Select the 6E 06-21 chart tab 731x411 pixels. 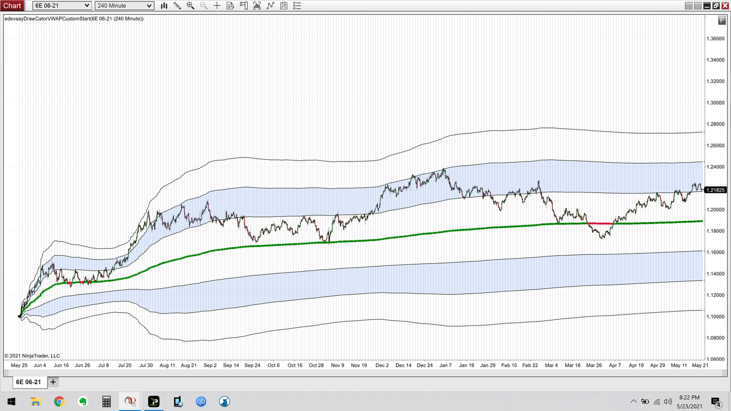coord(29,381)
